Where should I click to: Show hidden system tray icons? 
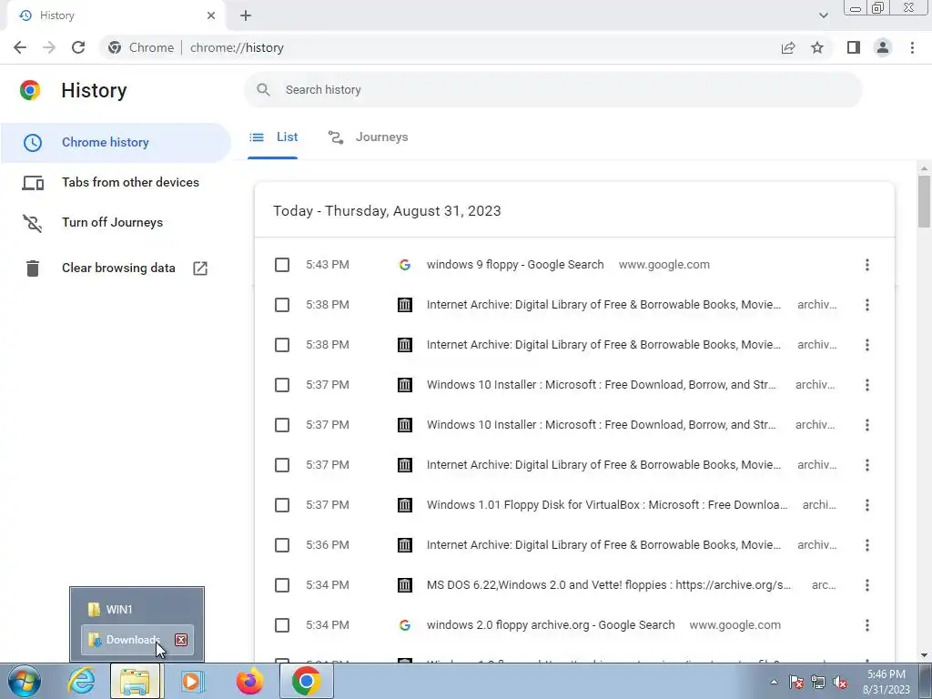click(x=774, y=682)
